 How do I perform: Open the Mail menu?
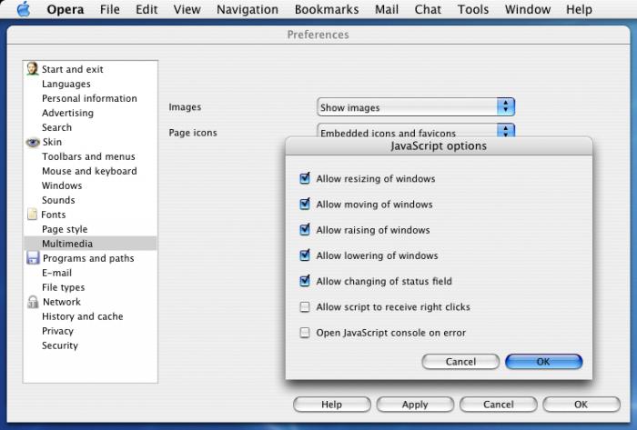tap(387, 9)
